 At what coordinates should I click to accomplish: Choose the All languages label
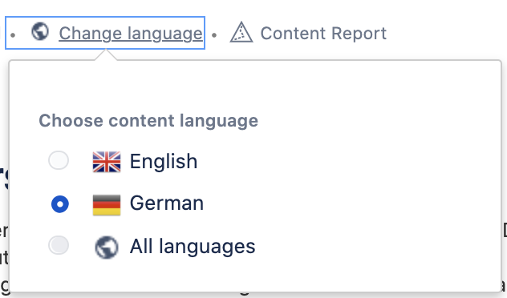click(x=193, y=247)
